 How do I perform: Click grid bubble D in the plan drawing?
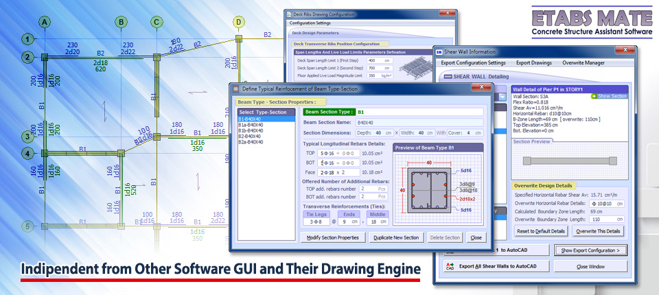click(x=239, y=22)
